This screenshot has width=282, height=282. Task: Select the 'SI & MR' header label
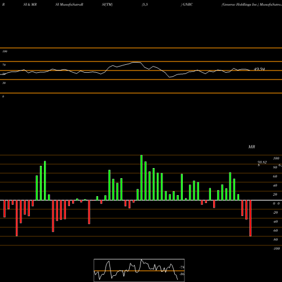click(x=30, y=5)
